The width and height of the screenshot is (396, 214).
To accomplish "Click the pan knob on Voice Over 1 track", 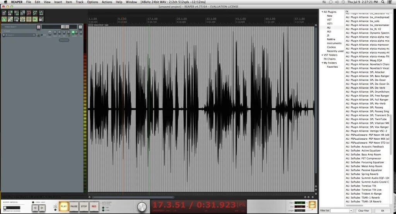I will (x=50, y=33).
